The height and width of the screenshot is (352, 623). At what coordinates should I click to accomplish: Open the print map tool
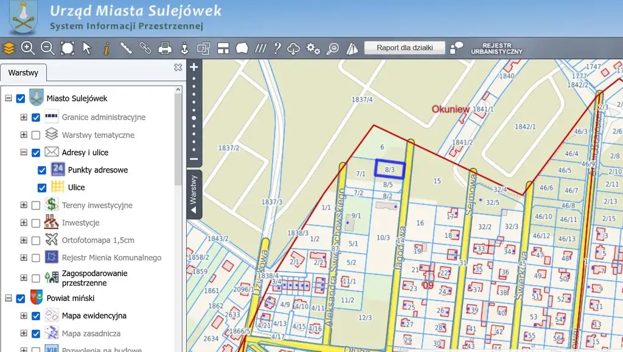[164, 48]
